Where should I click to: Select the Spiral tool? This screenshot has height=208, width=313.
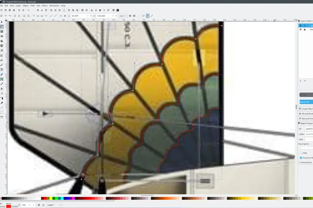coord(2,51)
